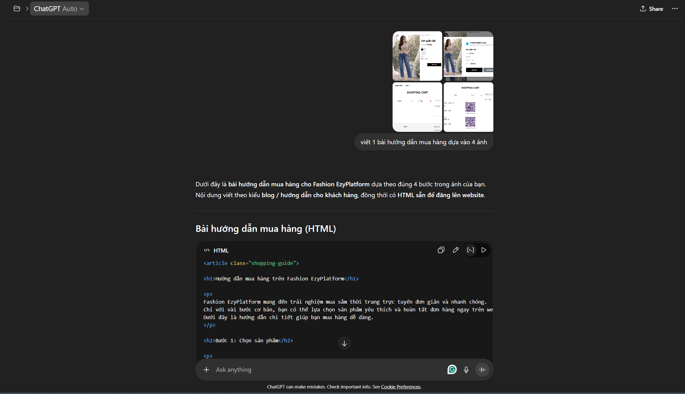Click the Ask anything input field
The height and width of the screenshot is (394, 685).
[326, 370]
